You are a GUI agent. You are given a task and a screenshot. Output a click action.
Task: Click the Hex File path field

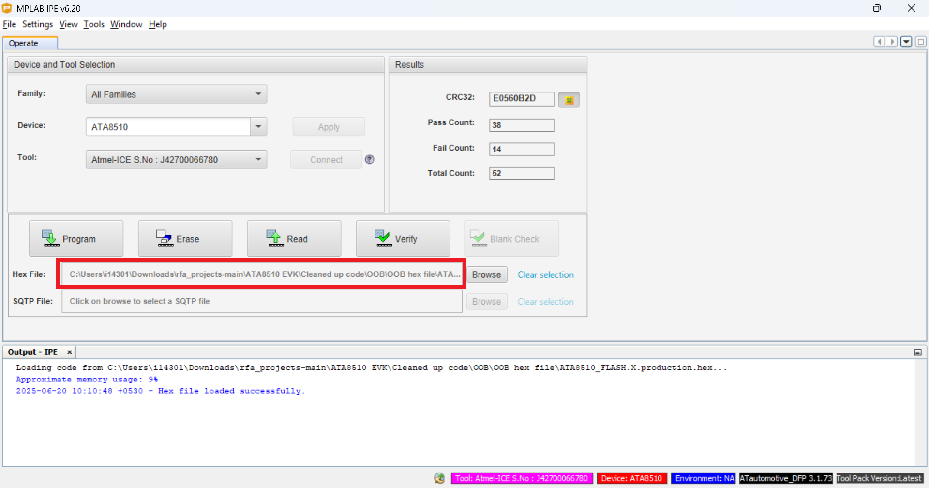click(x=262, y=274)
